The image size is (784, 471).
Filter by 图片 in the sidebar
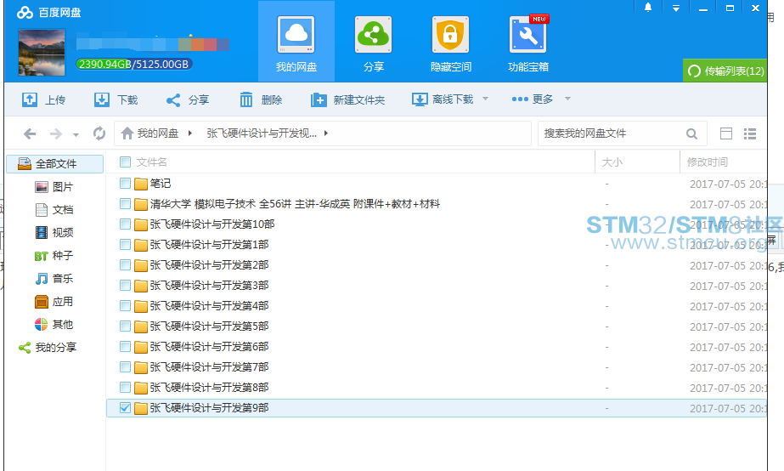click(x=54, y=187)
